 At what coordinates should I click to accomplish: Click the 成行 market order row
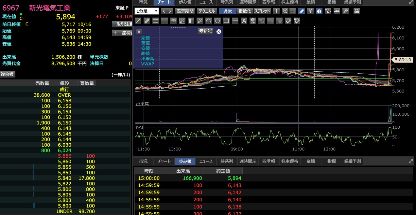tap(65, 90)
